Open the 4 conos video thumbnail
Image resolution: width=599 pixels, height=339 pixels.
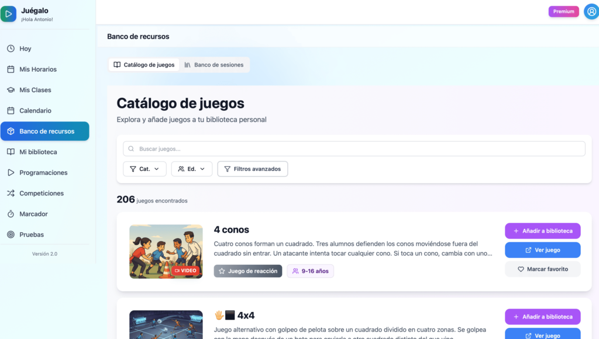click(x=166, y=251)
